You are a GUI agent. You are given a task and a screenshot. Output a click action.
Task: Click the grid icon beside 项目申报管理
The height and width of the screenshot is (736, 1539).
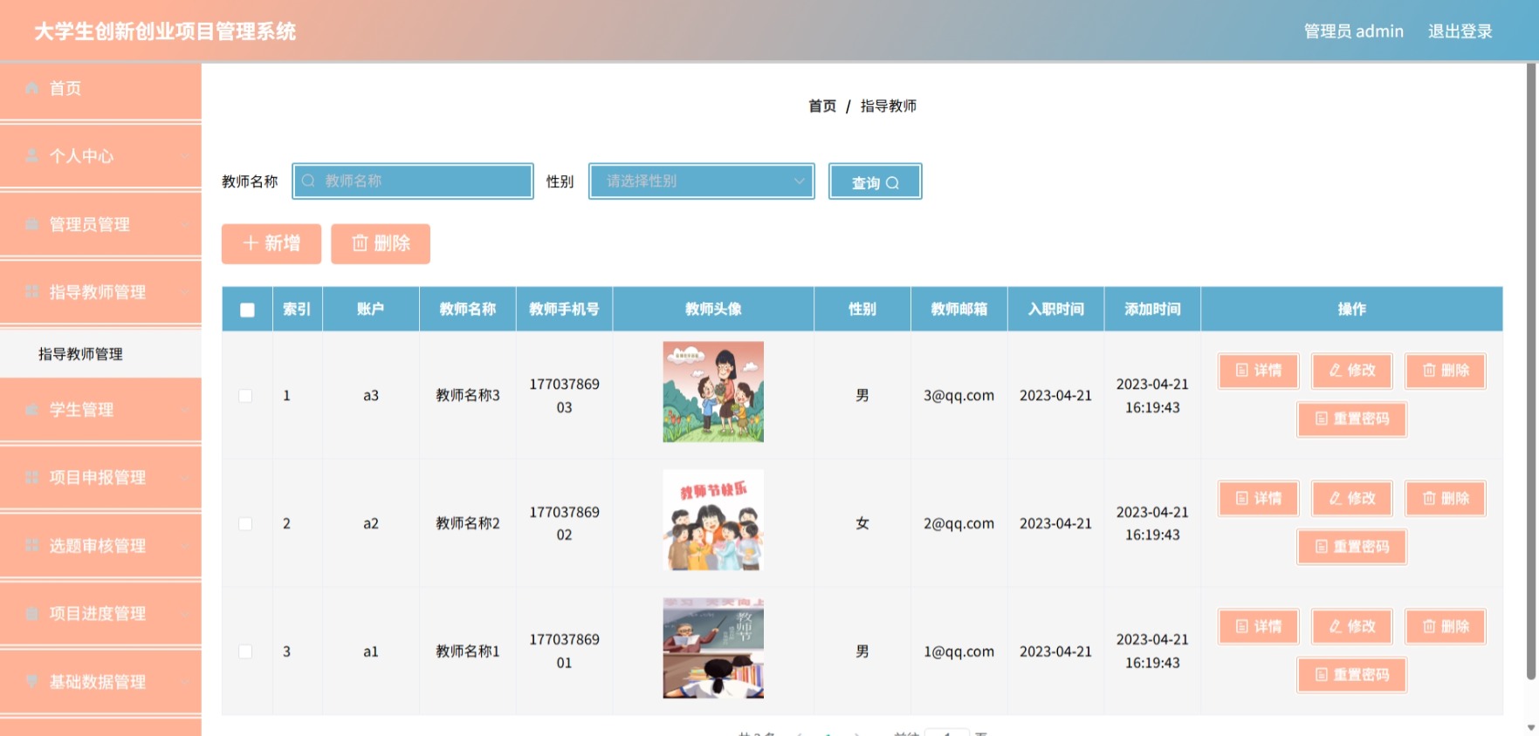pyautogui.click(x=32, y=478)
